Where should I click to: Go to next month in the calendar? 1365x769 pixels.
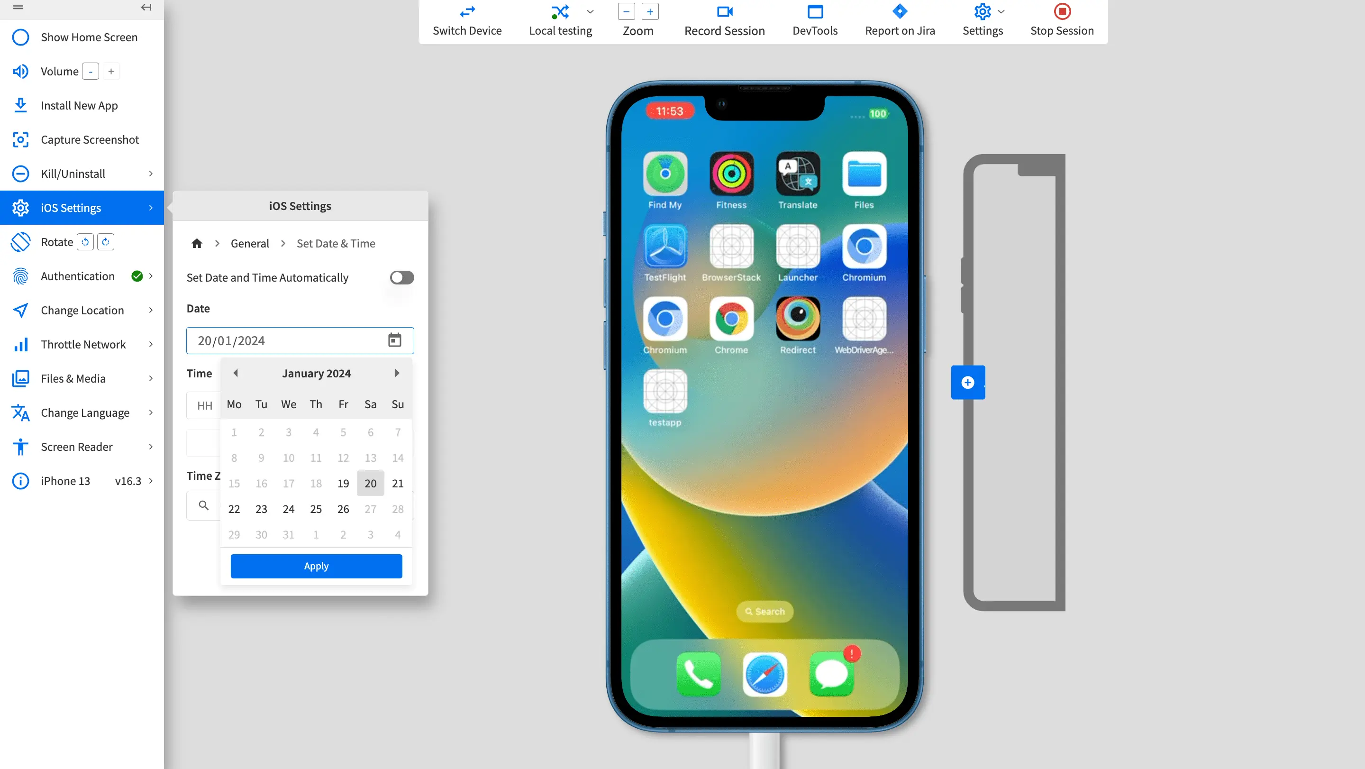pos(396,373)
